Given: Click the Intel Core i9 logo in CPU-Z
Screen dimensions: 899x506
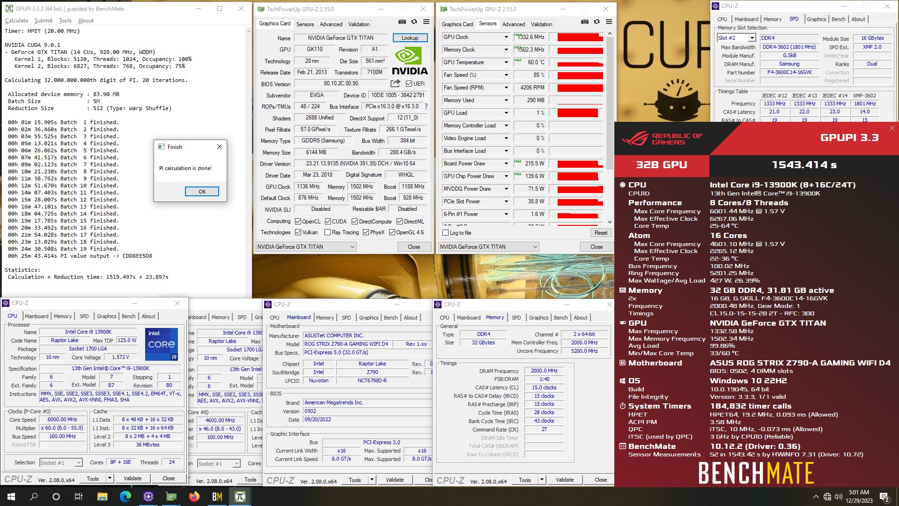Looking at the screenshot, I should click(162, 344).
